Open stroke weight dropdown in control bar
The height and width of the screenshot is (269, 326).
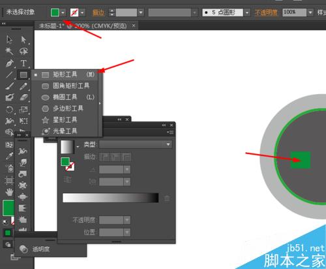tap(141, 12)
